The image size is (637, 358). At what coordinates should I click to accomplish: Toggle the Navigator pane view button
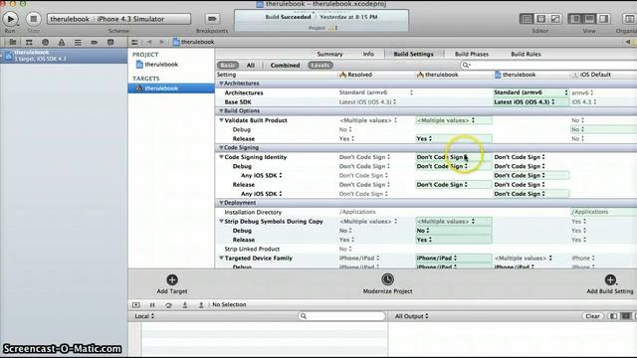575,19
